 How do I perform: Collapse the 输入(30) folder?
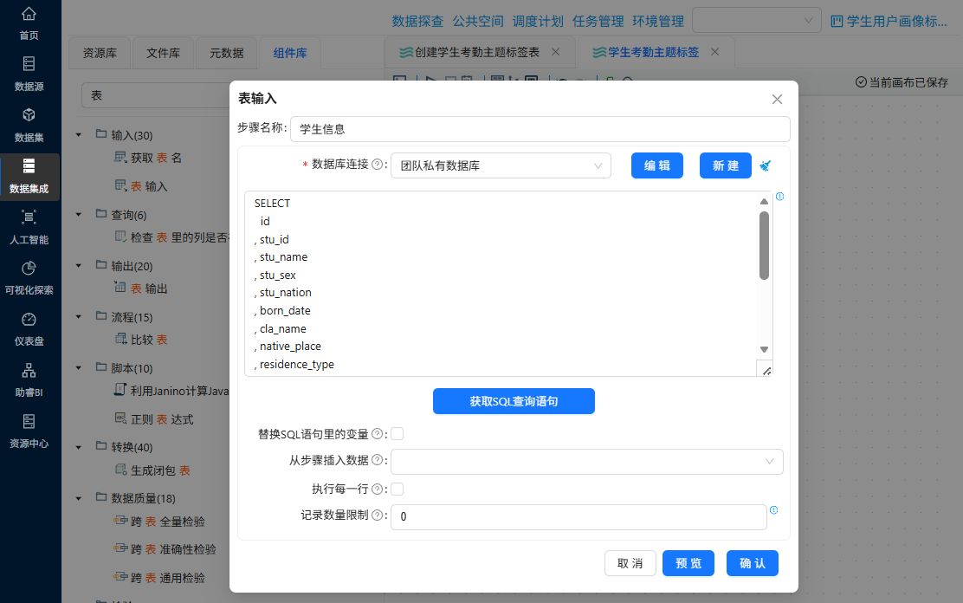(x=79, y=134)
